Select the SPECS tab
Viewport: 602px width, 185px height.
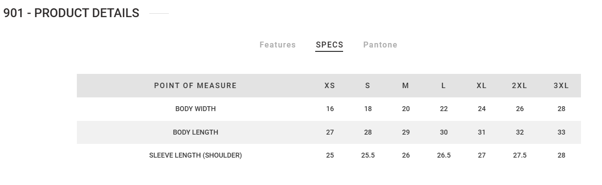coord(329,45)
